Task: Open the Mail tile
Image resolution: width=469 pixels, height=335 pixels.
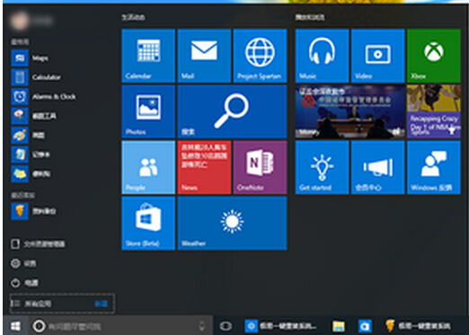Action: pyautogui.click(x=204, y=56)
